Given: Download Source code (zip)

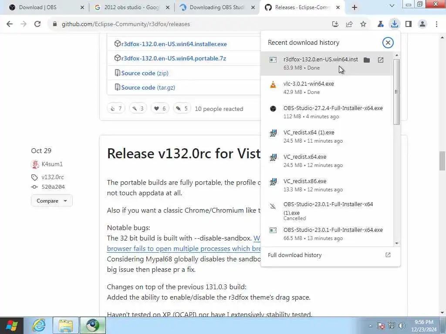Looking at the screenshot, I should click(x=145, y=73).
